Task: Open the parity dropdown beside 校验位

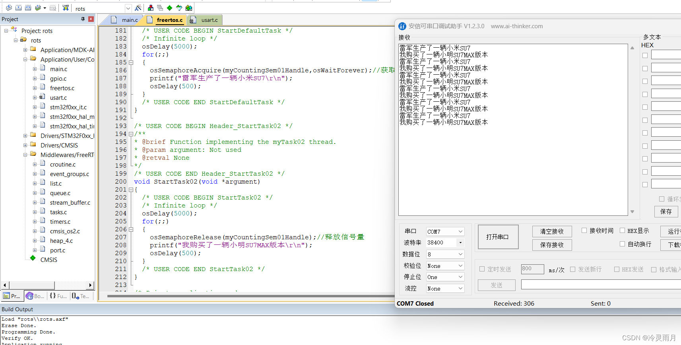Action: pyautogui.click(x=445, y=266)
